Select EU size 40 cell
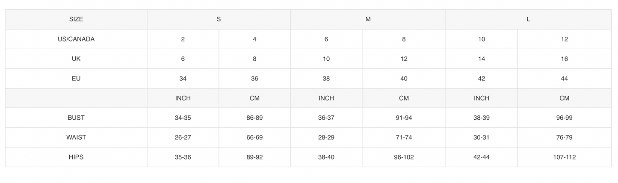 404,78
